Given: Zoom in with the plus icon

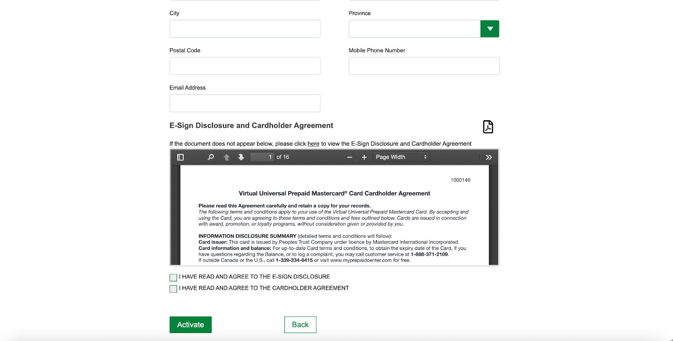Looking at the screenshot, I should (364, 157).
